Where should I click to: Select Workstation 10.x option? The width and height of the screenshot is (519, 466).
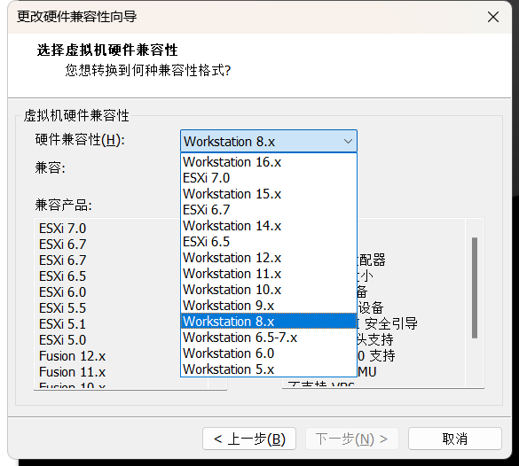coord(269,290)
